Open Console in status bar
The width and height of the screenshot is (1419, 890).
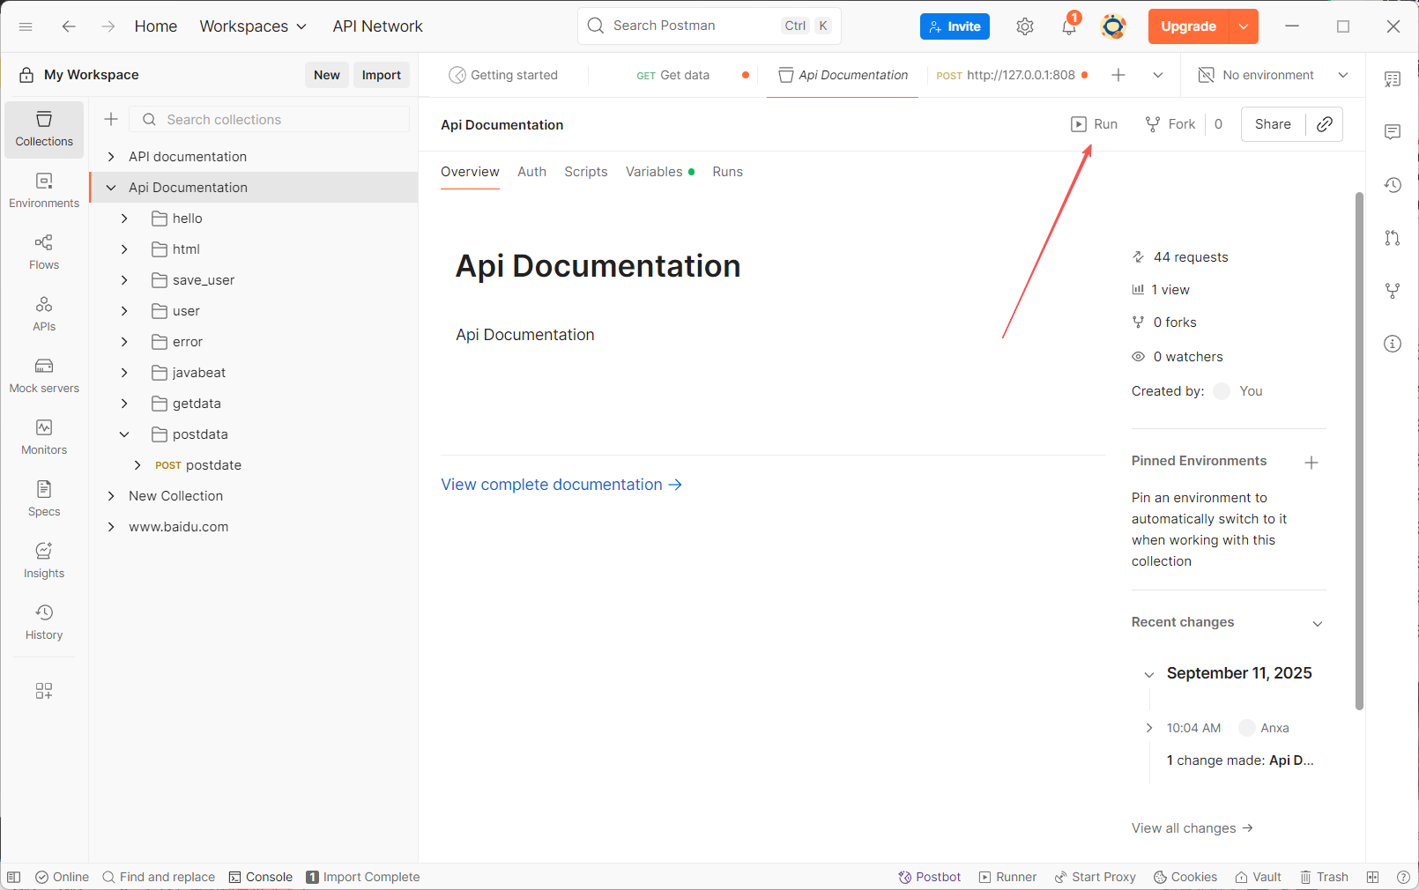click(260, 877)
